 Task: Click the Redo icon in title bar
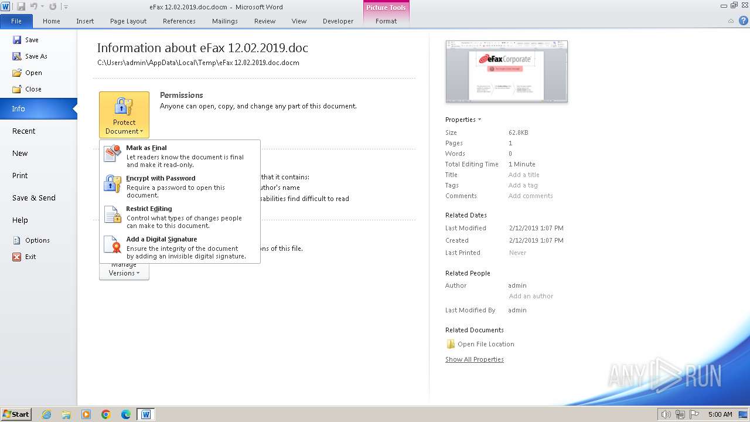click(53, 6)
